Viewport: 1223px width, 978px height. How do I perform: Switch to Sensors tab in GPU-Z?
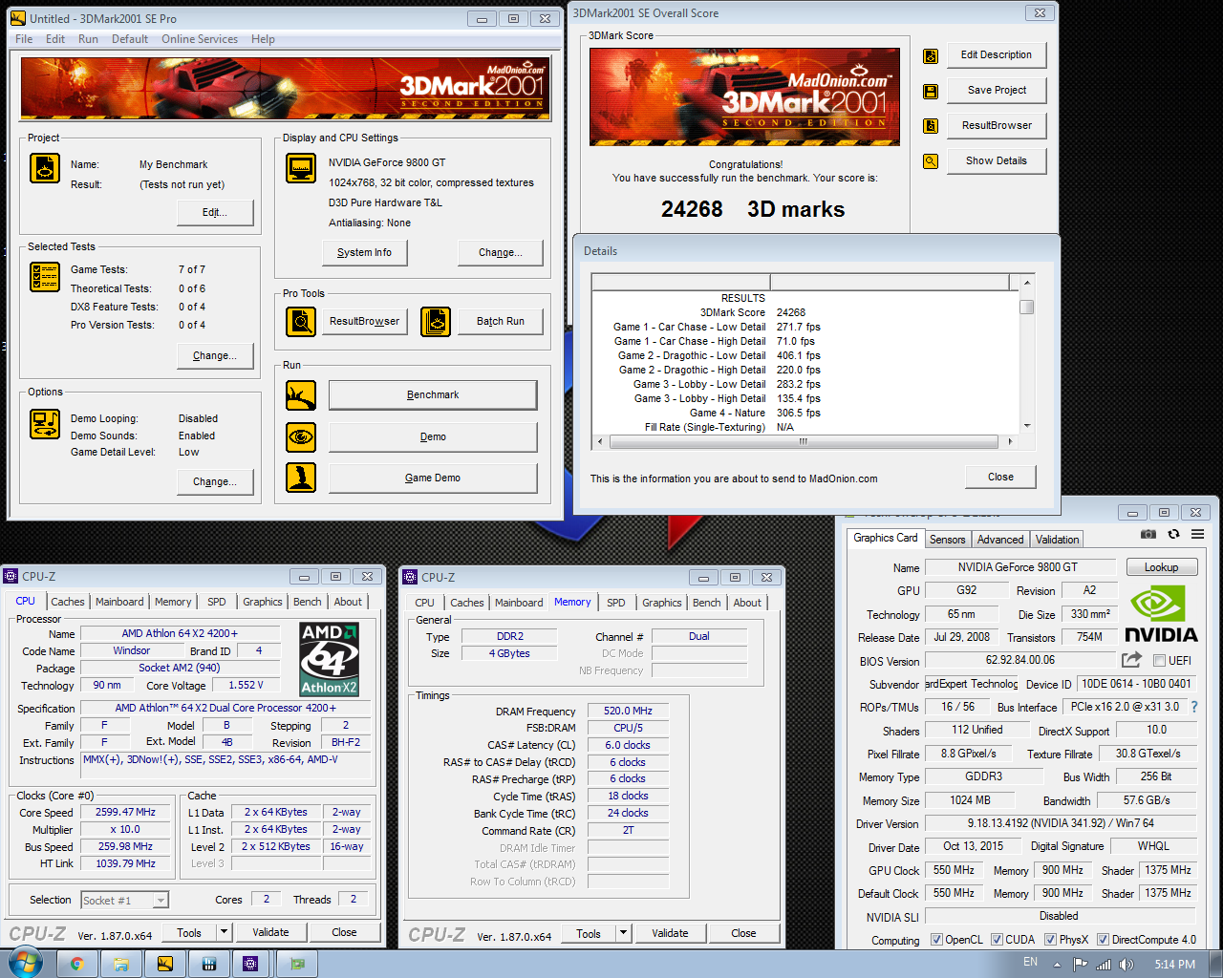click(948, 540)
